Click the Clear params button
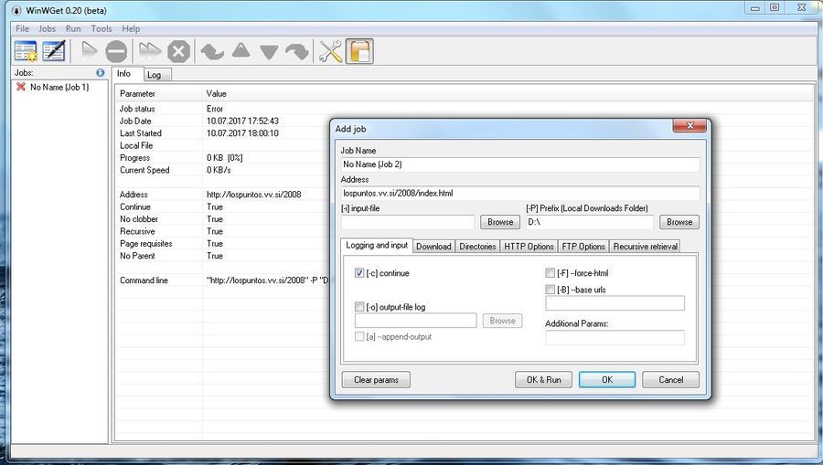This screenshot has height=465, width=823. point(376,379)
